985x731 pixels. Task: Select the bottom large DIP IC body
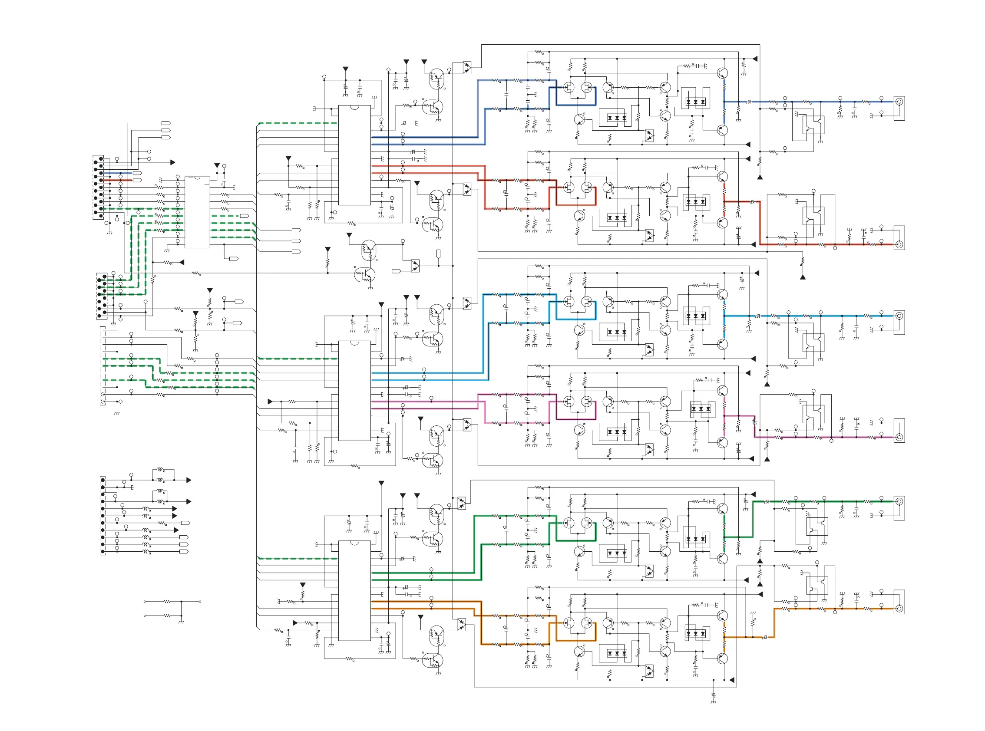pyautogui.click(x=354, y=591)
